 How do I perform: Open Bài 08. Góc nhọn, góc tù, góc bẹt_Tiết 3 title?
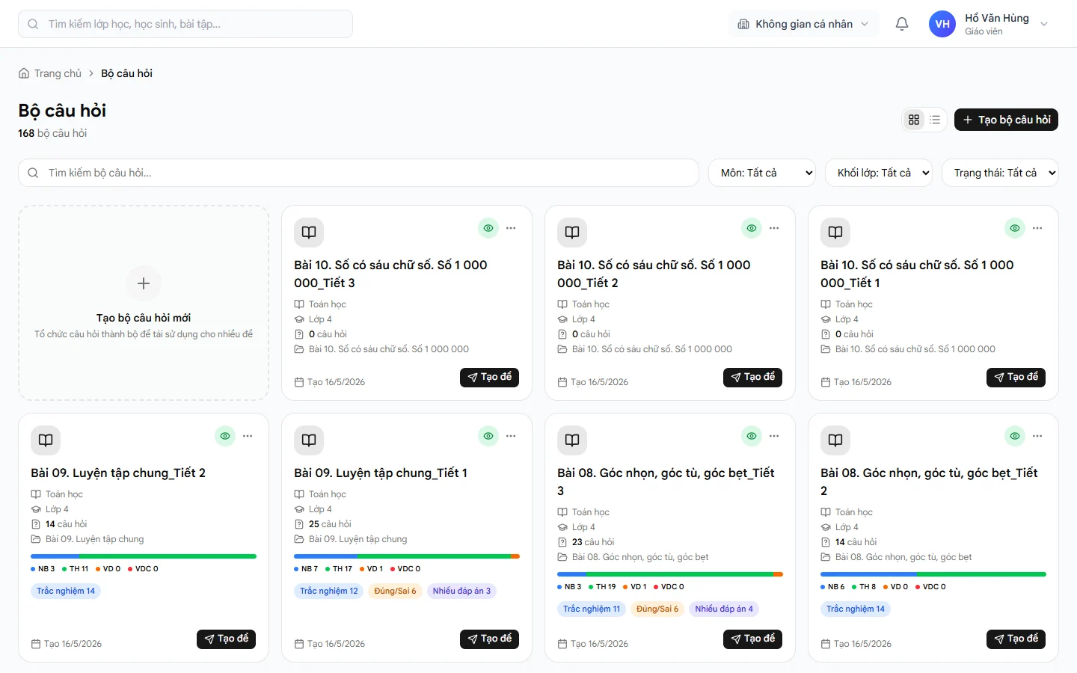pyautogui.click(x=666, y=482)
